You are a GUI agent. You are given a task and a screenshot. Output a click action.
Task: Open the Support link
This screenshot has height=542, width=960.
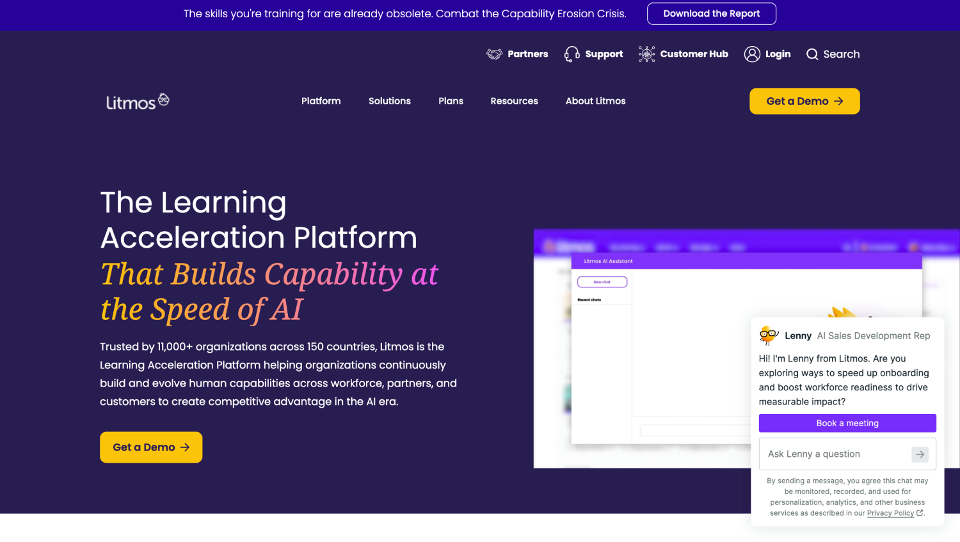604,54
